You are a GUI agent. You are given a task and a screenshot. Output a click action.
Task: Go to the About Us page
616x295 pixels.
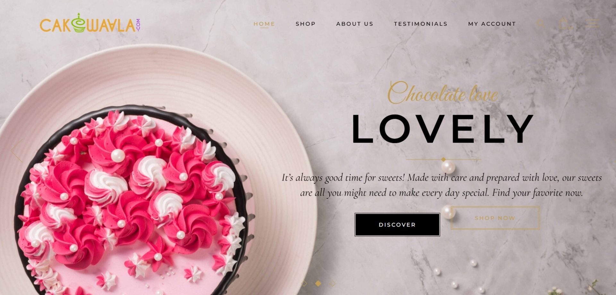(x=355, y=24)
